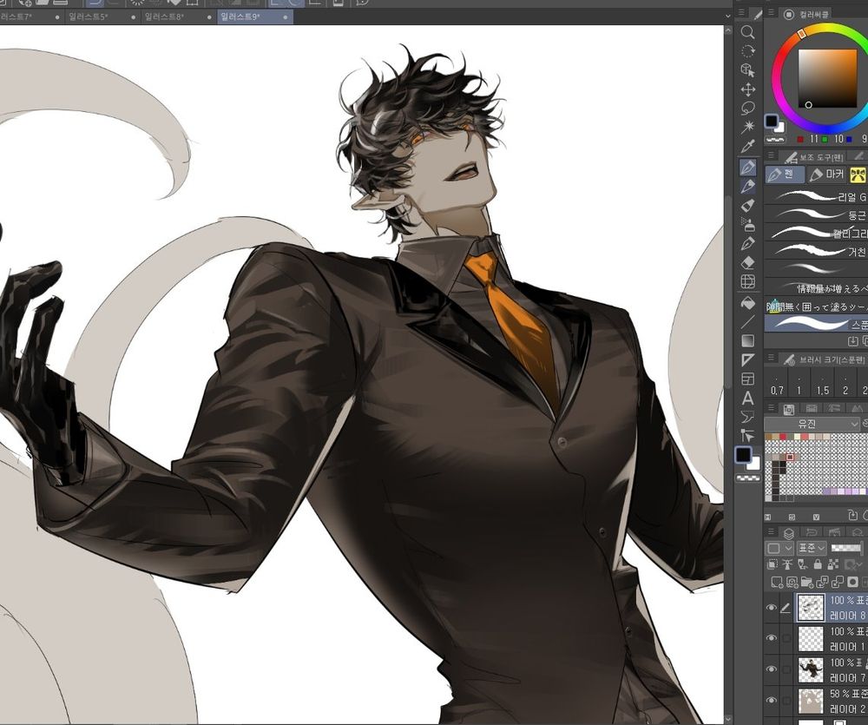Tick the checkbox beside 레이어 2

[786, 701]
